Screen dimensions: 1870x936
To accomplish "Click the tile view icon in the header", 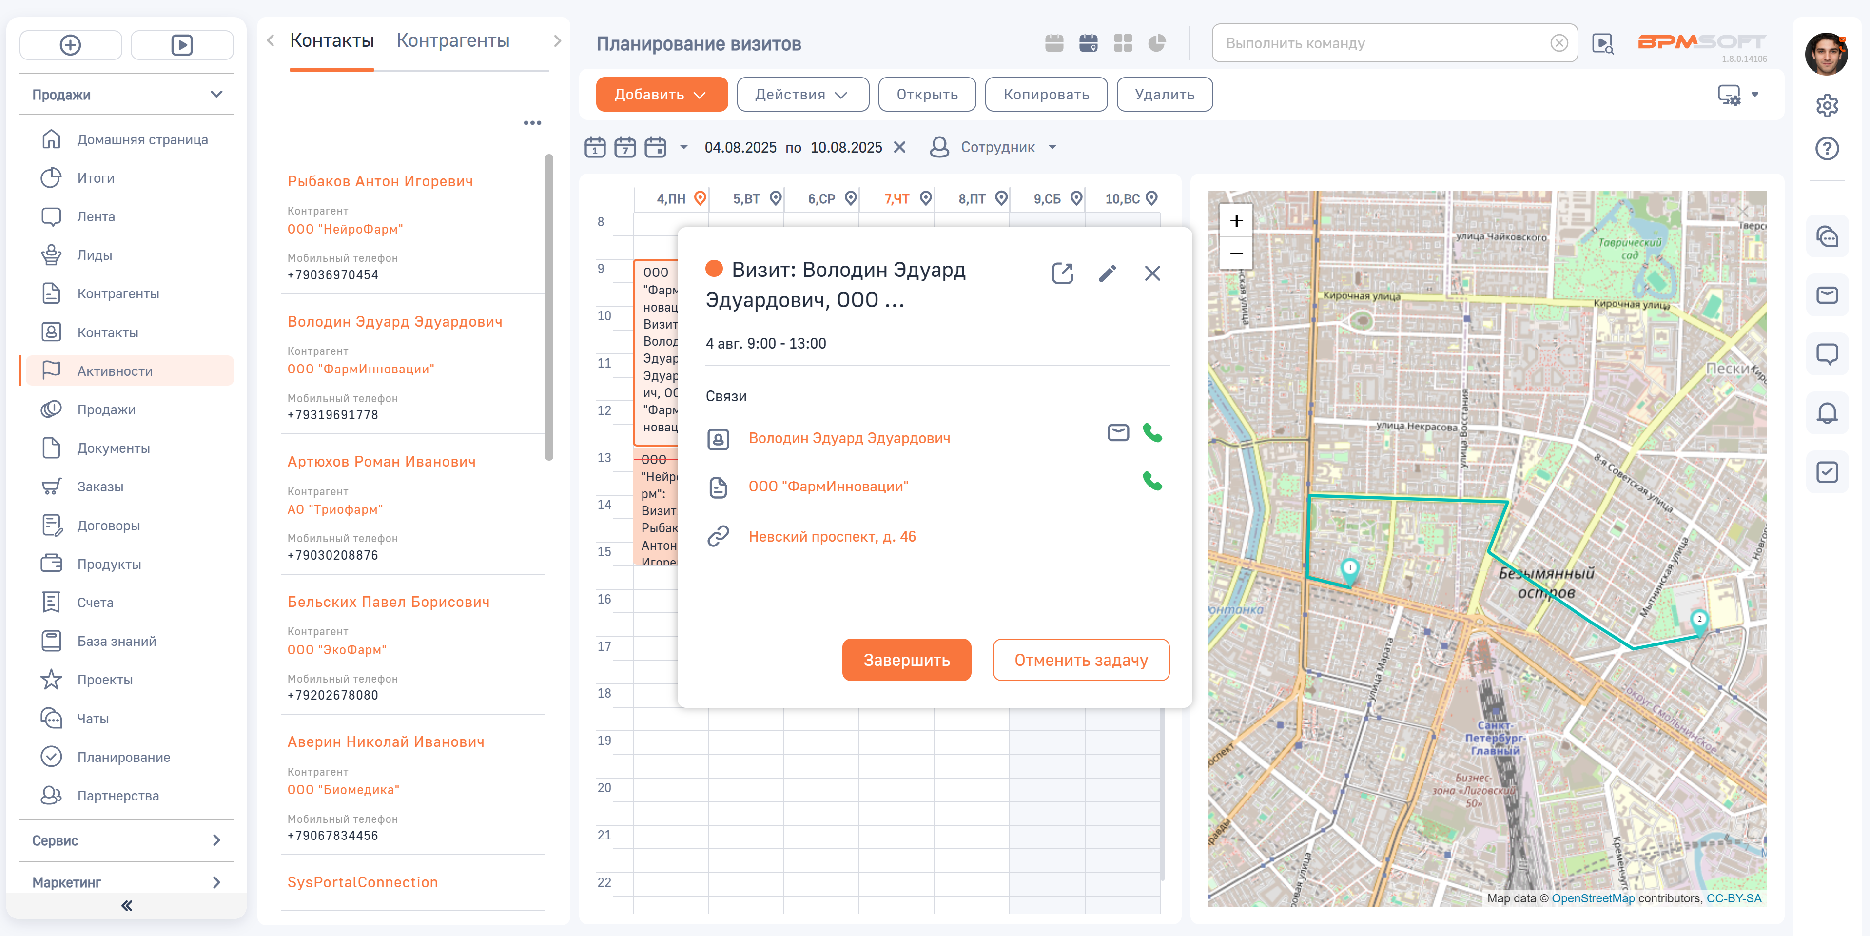I will [1122, 43].
